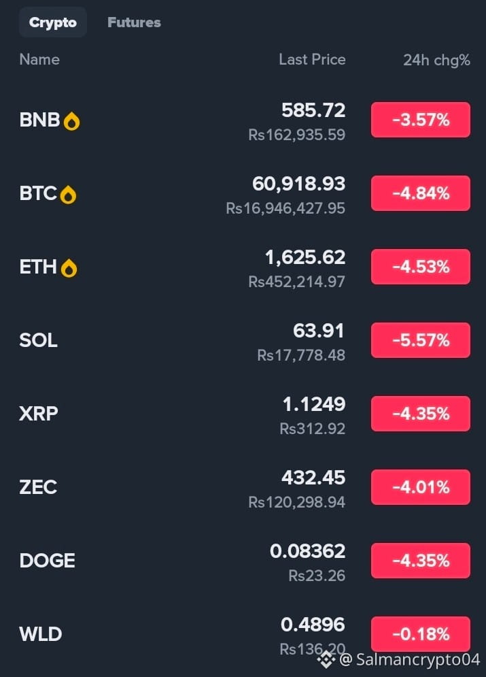Viewport: 486px width, 677px height.
Task: Select the Crypto tab
Action: tap(53, 22)
